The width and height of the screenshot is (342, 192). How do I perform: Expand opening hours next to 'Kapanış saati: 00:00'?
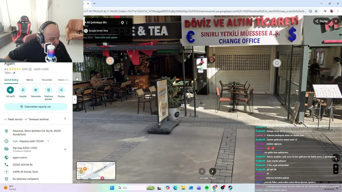(48, 141)
